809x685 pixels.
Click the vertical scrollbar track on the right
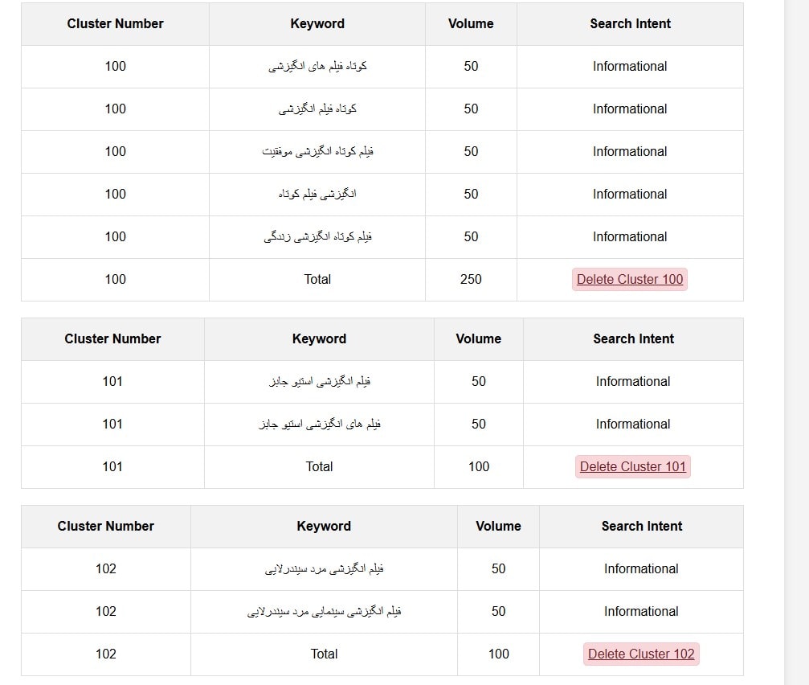coord(796,342)
